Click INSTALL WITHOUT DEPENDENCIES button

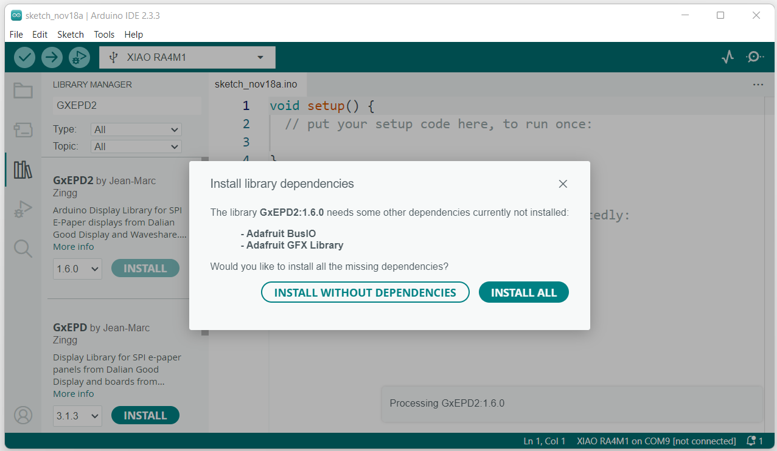pyautogui.click(x=365, y=292)
